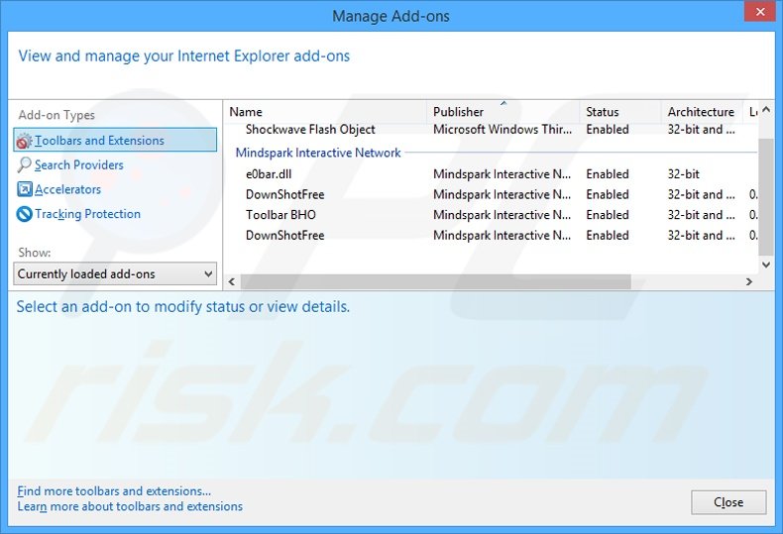This screenshot has width=783, height=534.
Task: Select Toolbars and Extensions add-on type
Action: click(x=115, y=141)
